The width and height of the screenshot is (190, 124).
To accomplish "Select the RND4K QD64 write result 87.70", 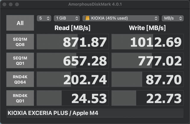I will pos(148,79).
